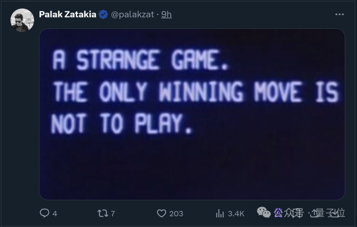Click the repost count of 7
357x227 pixels.
pyautogui.click(x=113, y=213)
